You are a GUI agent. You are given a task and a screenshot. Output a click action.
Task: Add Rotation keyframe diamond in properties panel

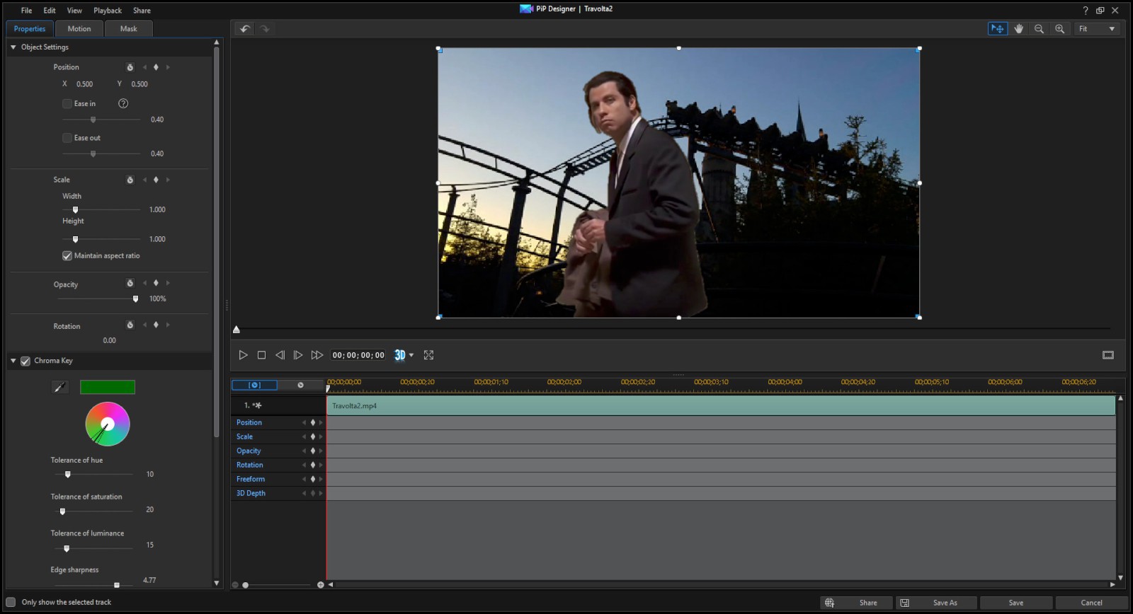coord(156,325)
